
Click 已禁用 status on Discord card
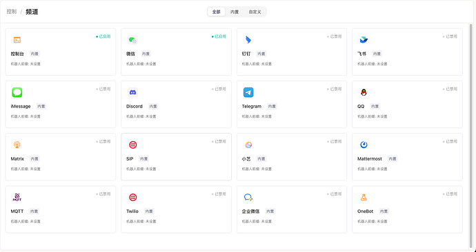click(x=219, y=89)
